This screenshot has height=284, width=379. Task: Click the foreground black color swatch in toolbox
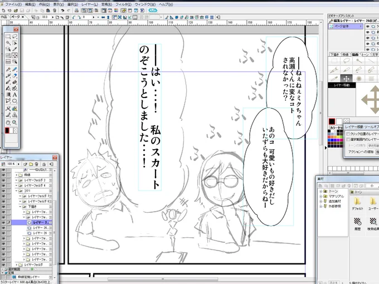pyautogui.click(x=7, y=131)
